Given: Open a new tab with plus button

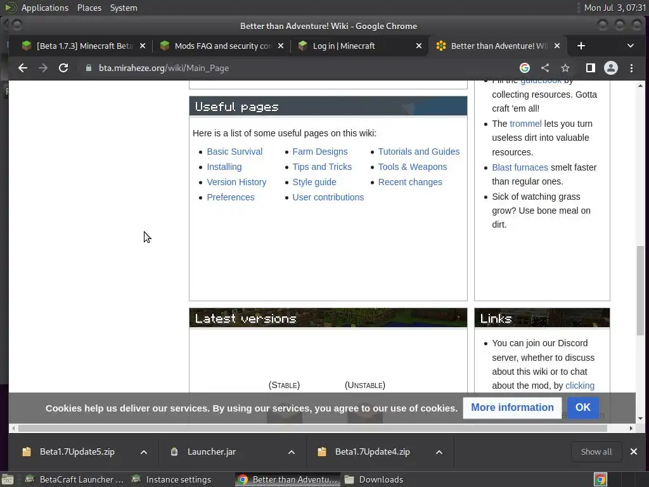Looking at the screenshot, I should click(581, 46).
